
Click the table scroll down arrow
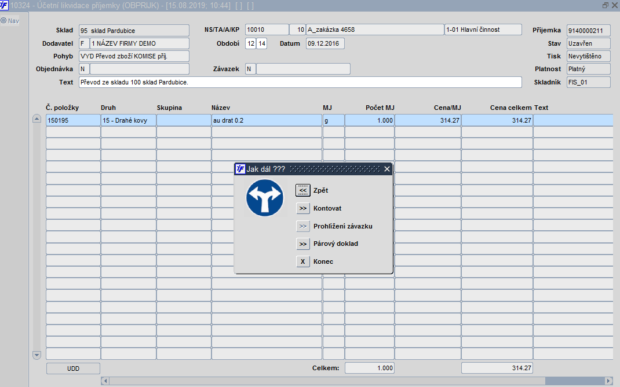pyautogui.click(x=37, y=355)
